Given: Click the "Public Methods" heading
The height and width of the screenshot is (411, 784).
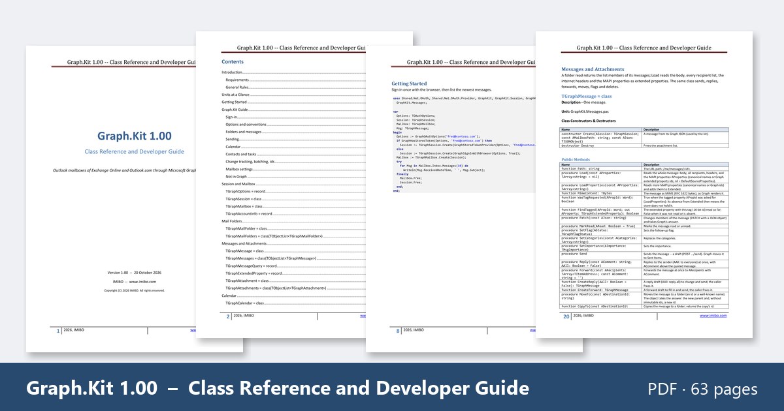Looking at the screenshot, I should click(576, 159).
